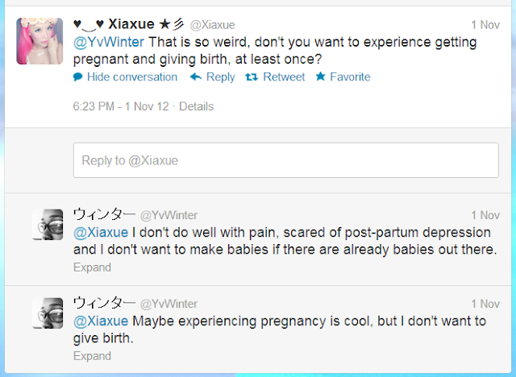Click the Retweet arrows icon

(x=251, y=77)
